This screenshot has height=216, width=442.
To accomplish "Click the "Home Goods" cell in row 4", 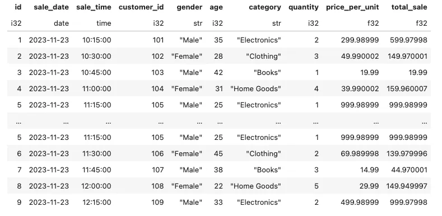I will pos(255,89).
